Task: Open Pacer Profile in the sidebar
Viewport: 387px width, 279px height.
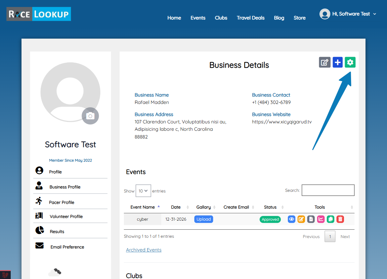Action: point(61,202)
